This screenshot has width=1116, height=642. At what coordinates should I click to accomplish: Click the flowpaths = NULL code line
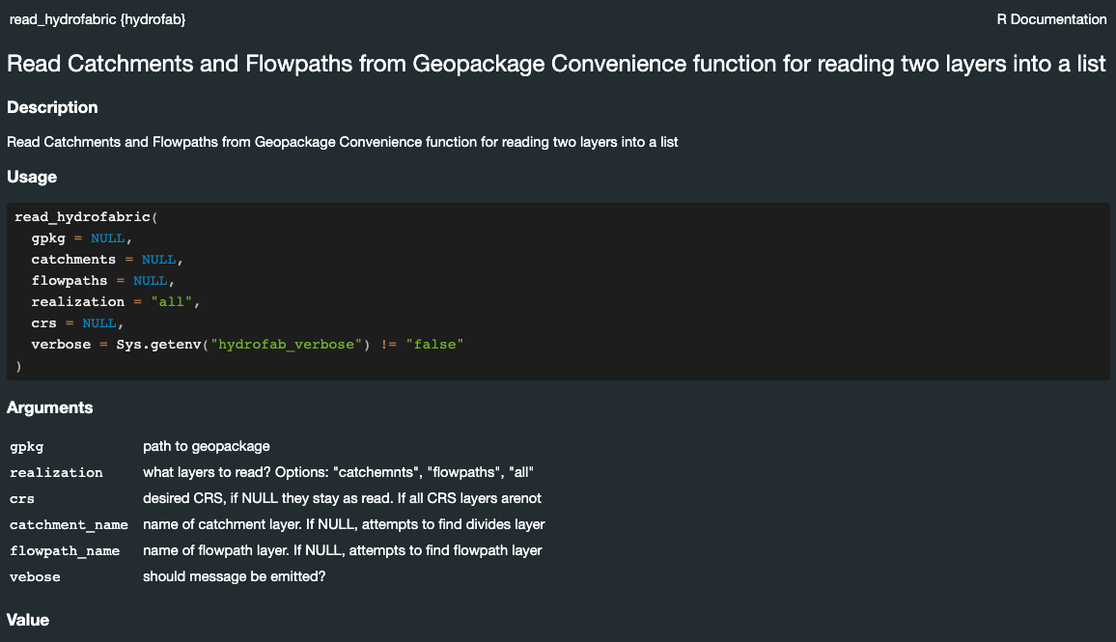(103, 280)
